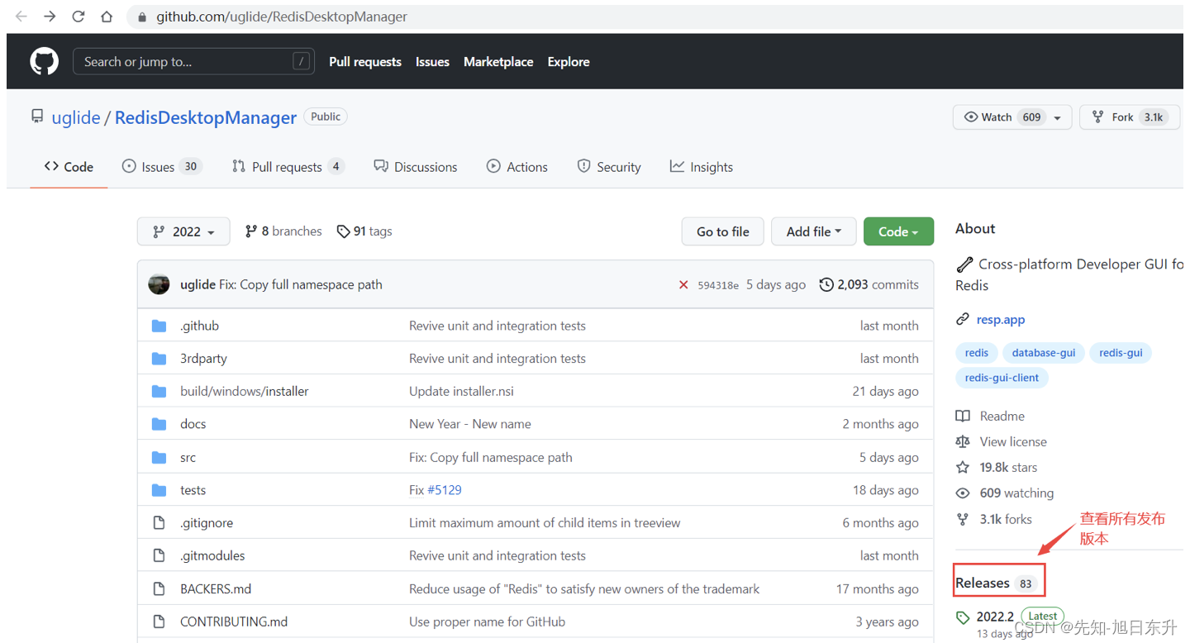This screenshot has width=1190, height=643.
Task: Open the green Code dropdown button
Action: [x=898, y=231]
